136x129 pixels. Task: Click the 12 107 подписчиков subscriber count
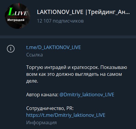tap(60, 21)
